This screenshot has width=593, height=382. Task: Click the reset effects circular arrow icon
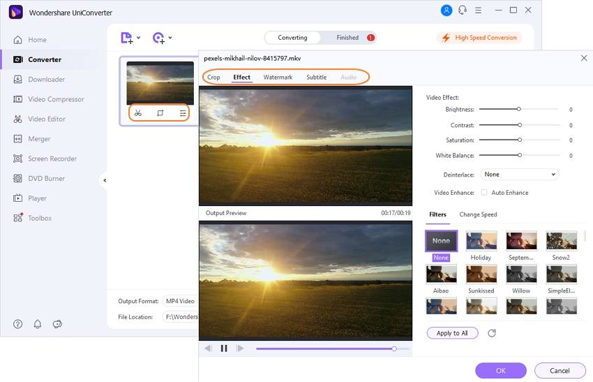[x=492, y=333]
